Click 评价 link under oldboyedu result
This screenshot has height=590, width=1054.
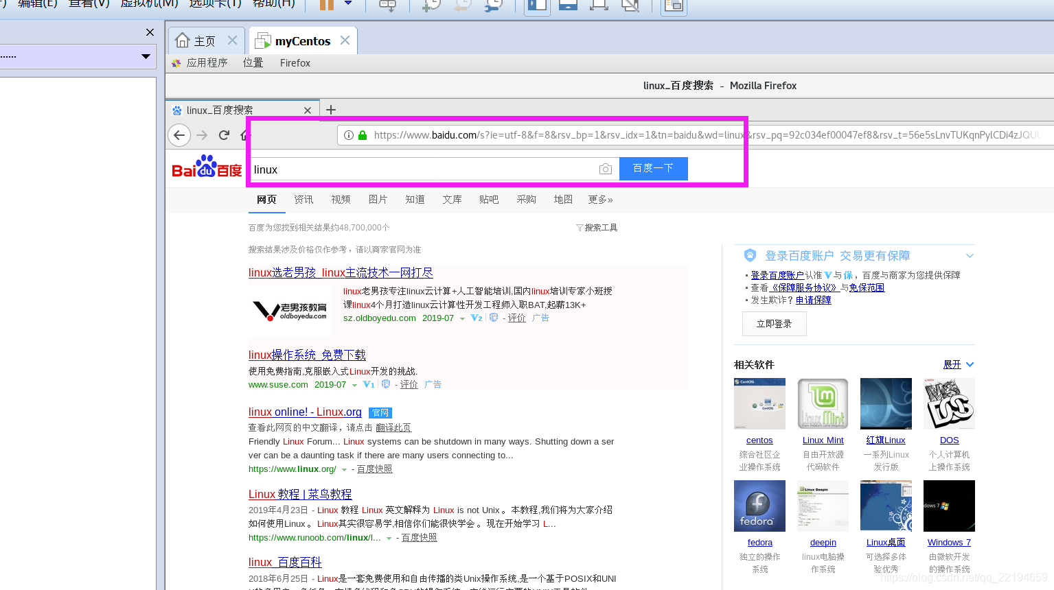tap(517, 318)
